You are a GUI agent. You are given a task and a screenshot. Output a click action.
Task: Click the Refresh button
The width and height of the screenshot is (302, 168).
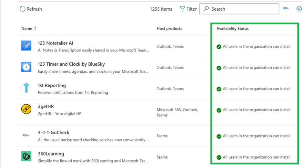pyautogui.click(x=31, y=9)
